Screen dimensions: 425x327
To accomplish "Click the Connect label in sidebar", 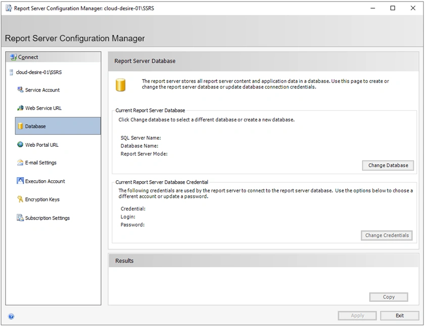I will [28, 57].
